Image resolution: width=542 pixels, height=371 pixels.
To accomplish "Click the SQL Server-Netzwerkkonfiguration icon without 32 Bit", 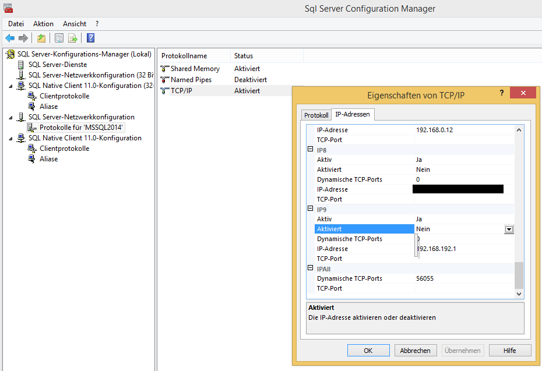I will tap(21, 117).
